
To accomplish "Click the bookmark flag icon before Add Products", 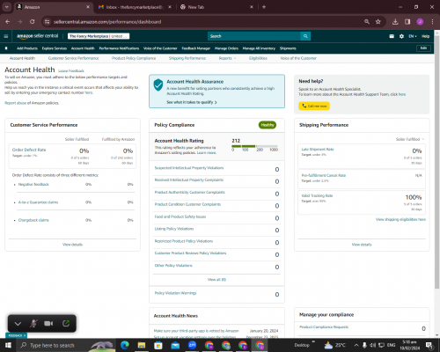I will tap(6, 48).
